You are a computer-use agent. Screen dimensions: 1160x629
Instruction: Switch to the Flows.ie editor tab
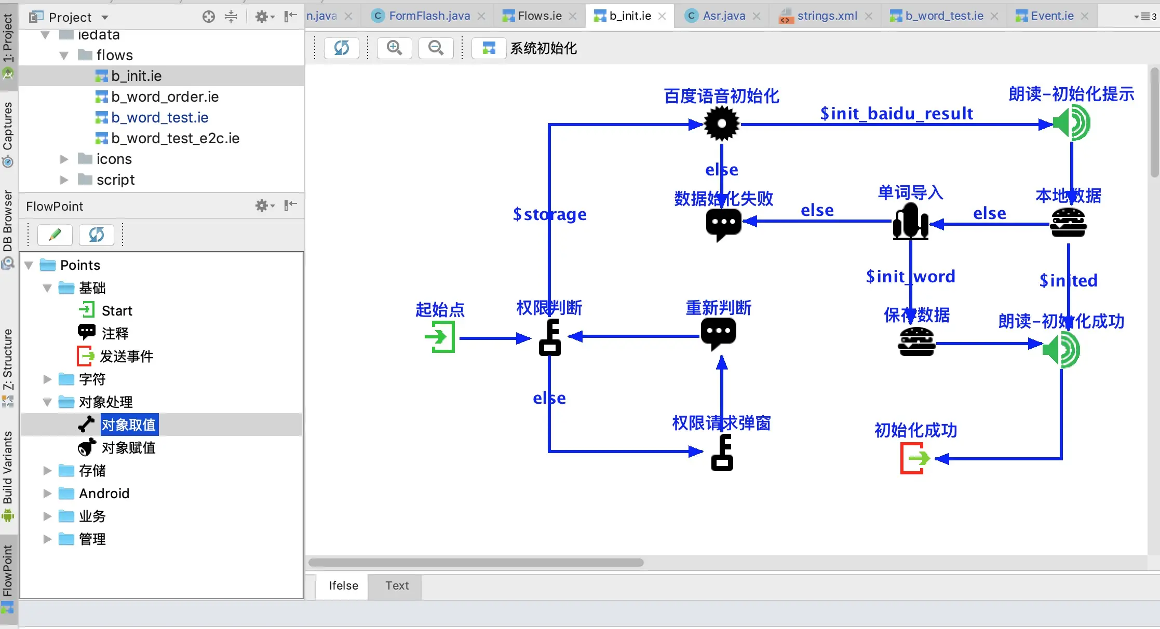tap(539, 16)
